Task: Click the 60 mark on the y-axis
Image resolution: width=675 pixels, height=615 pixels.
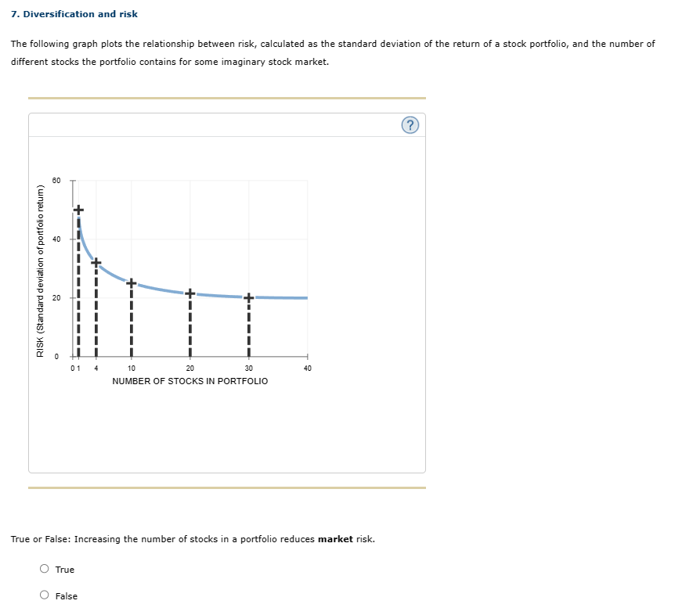Action: click(56, 178)
